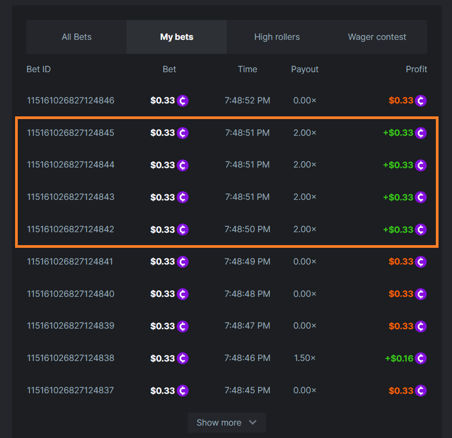Select the My bets tab

coord(177,37)
